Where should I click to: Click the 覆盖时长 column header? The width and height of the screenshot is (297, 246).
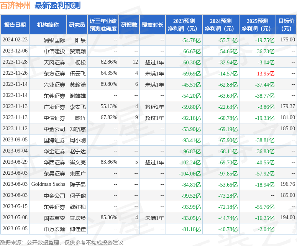coord(153,25)
